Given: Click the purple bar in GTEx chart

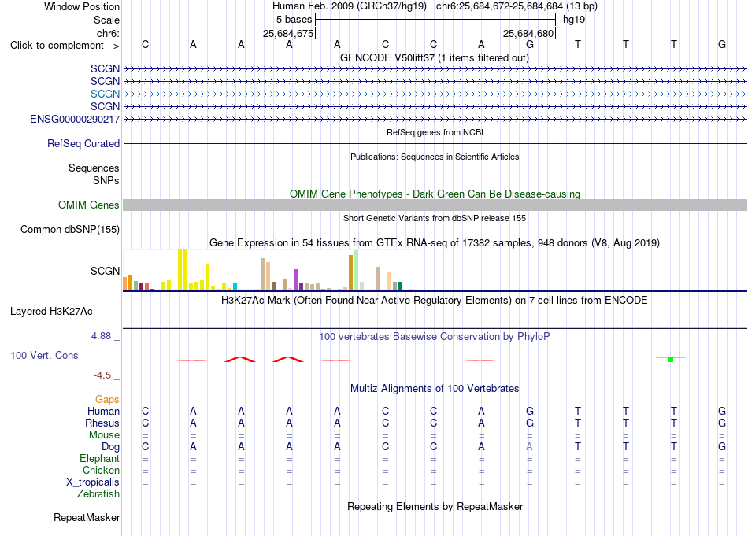Looking at the screenshot, I should 296,279.
